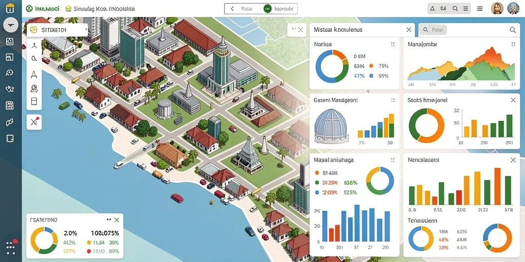Open the Gasem Maralgeon card options dots
Image resolution: width=525 pixels, height=262 pixels.
tap(393, 100)
